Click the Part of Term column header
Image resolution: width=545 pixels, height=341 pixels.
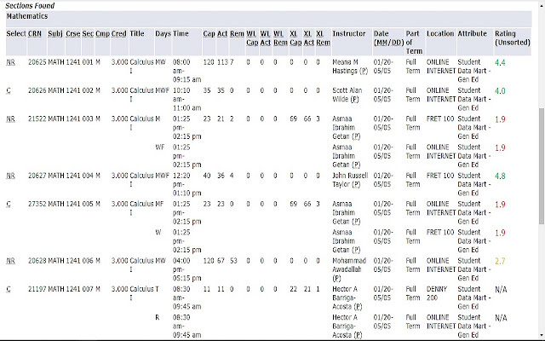pyautogui.click(x=414, y=43)
